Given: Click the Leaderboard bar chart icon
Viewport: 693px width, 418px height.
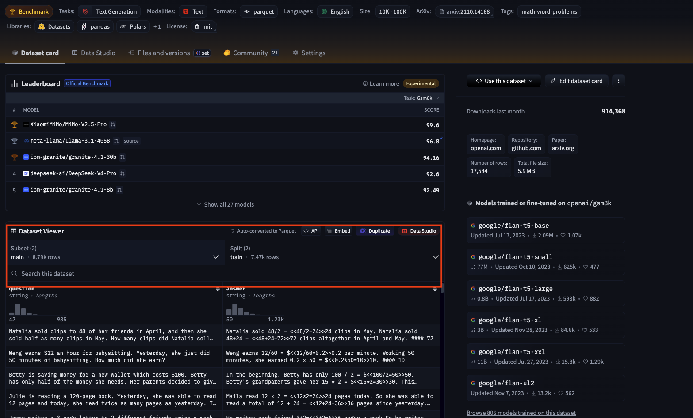Looking at the screenshot, I should pos(15,83).
